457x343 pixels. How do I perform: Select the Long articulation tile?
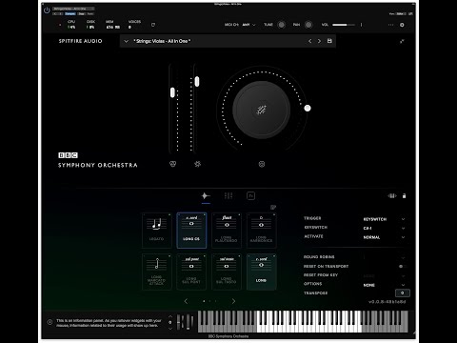[262, 272]
